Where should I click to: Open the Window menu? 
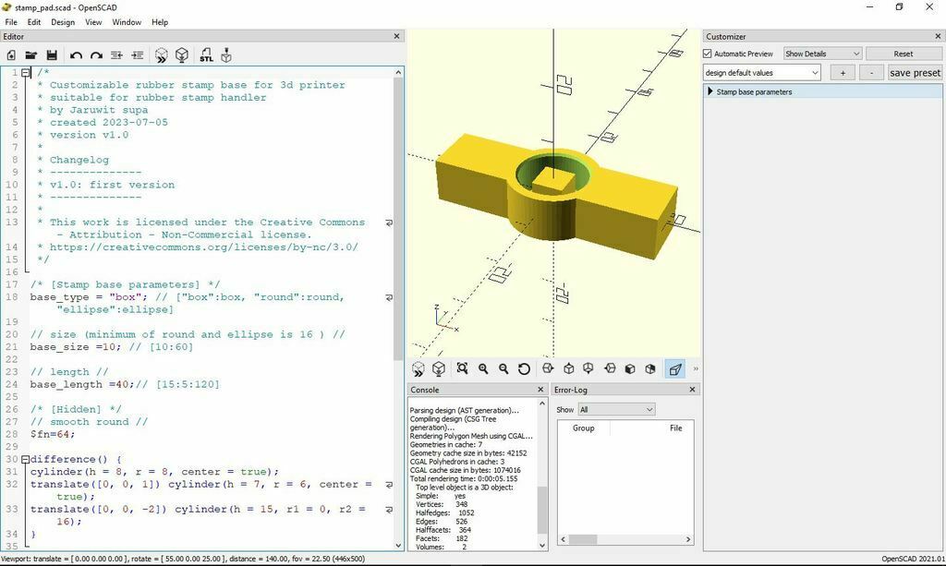point(127,22)
